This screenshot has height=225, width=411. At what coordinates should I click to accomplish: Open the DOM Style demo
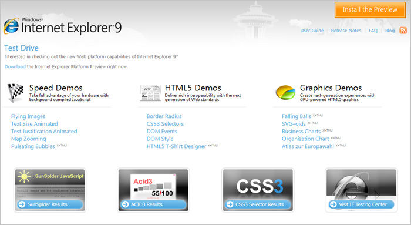pos(160,139)
